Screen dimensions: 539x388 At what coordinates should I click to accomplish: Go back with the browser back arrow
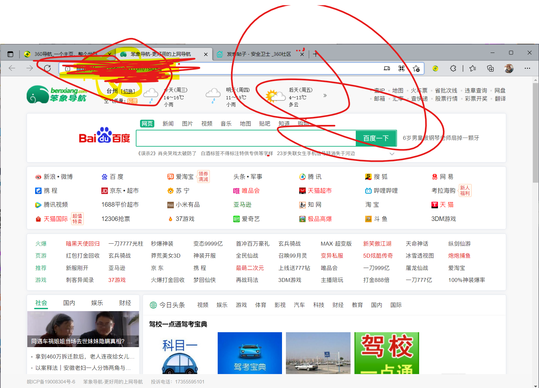click(12, 68)
